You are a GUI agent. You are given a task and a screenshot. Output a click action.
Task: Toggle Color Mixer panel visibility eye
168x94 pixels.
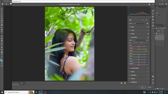(148, 37)
